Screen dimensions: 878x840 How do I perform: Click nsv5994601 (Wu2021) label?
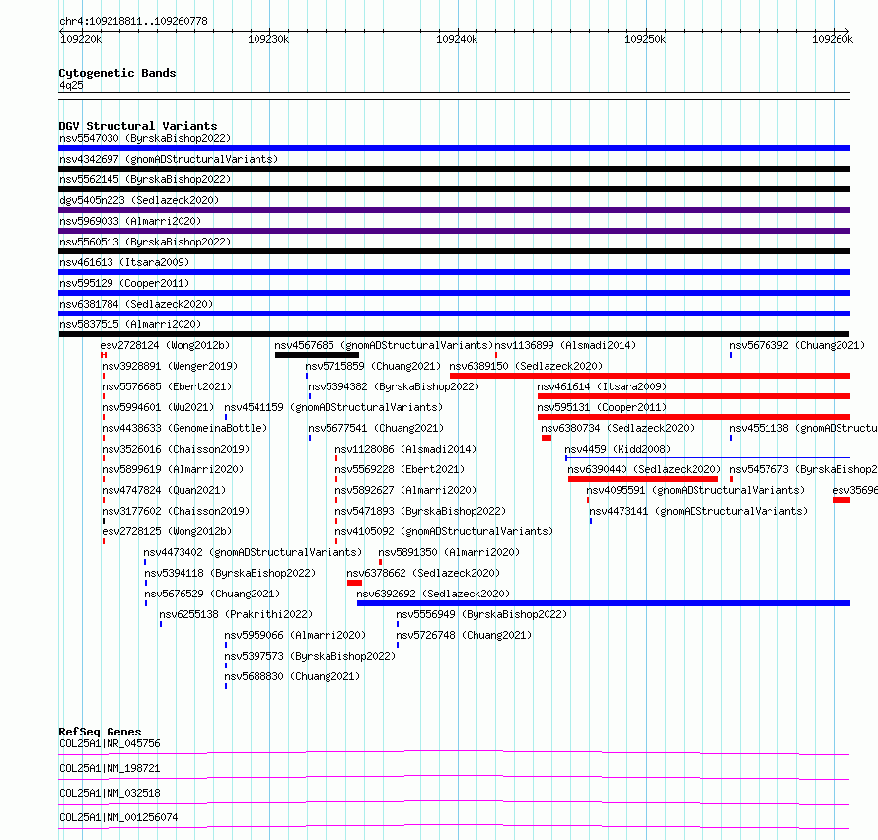[158, 407]
